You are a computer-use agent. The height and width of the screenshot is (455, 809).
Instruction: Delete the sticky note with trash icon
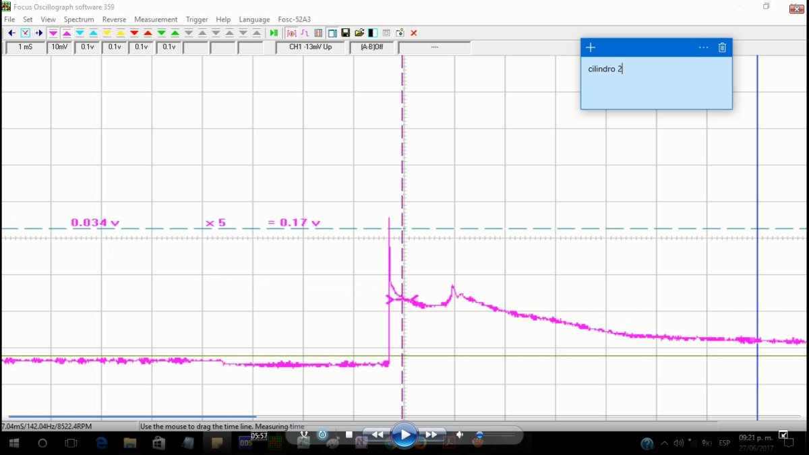pos(722,47)
